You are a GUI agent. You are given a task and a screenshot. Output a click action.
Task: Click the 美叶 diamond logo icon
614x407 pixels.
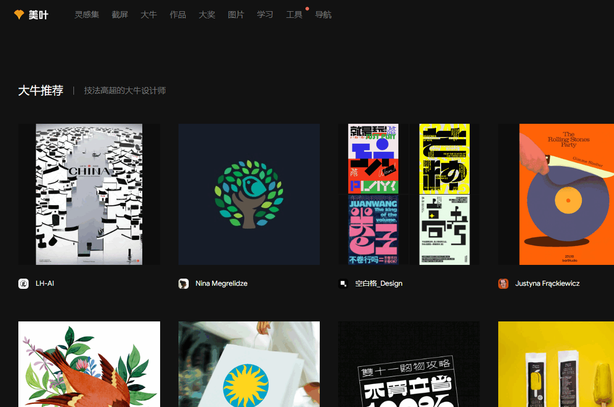pos(19,15)
